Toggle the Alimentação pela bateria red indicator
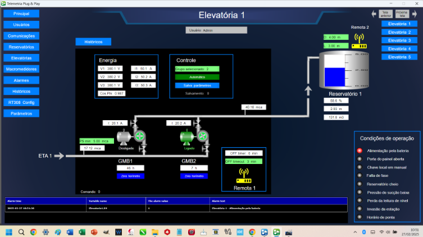Screen dimensions: 423x237 (x=359, y=151)
